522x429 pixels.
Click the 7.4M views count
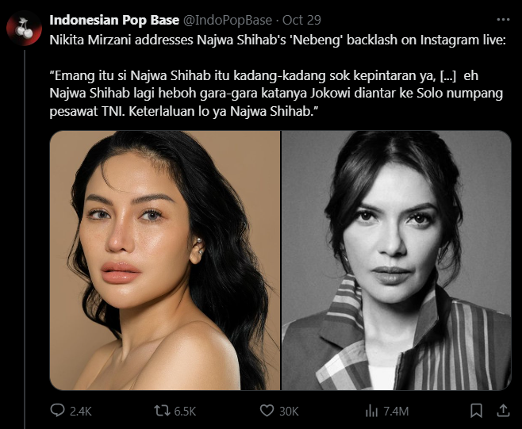396,412
